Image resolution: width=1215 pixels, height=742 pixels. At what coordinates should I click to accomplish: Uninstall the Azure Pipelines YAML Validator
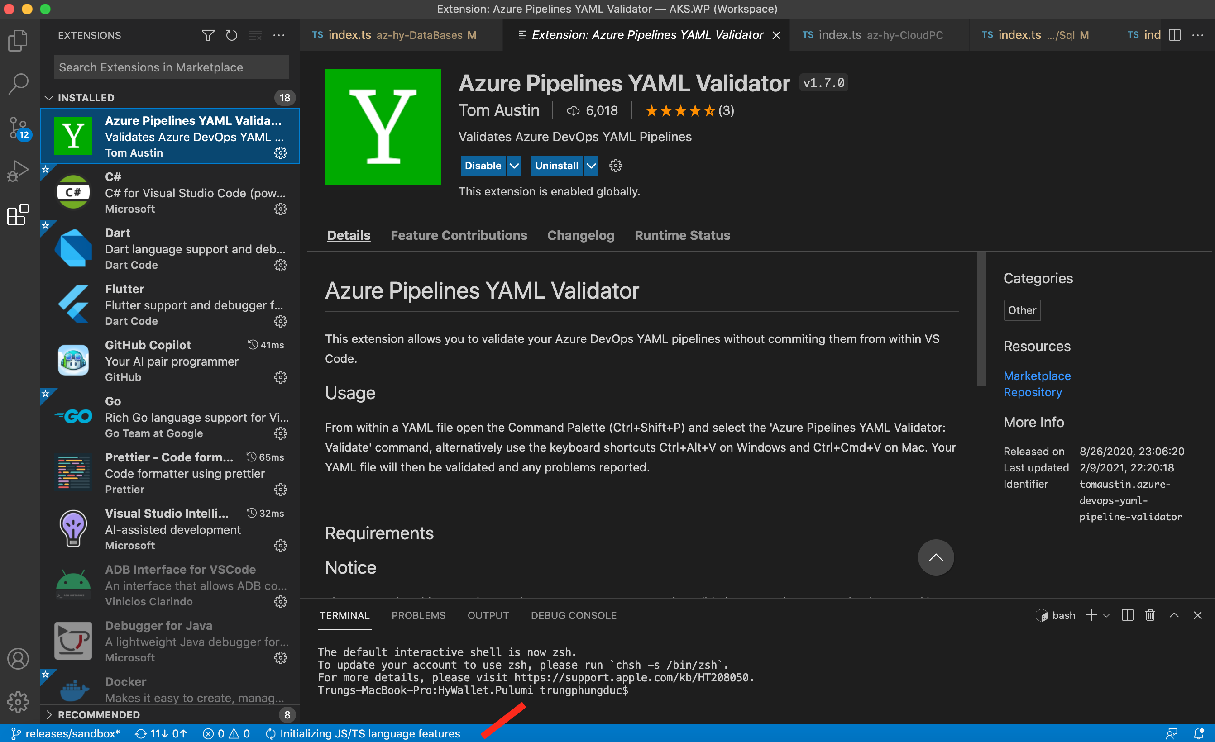557,166
